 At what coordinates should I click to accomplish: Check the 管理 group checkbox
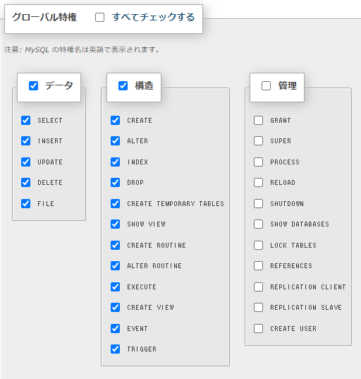pyautogui.click(x=266, y=86)
